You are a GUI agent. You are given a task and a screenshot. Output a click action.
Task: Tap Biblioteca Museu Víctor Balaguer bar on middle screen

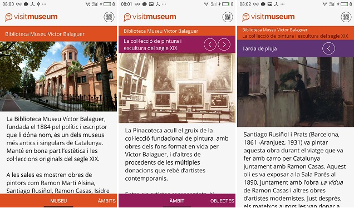click(x=177, y=31)
